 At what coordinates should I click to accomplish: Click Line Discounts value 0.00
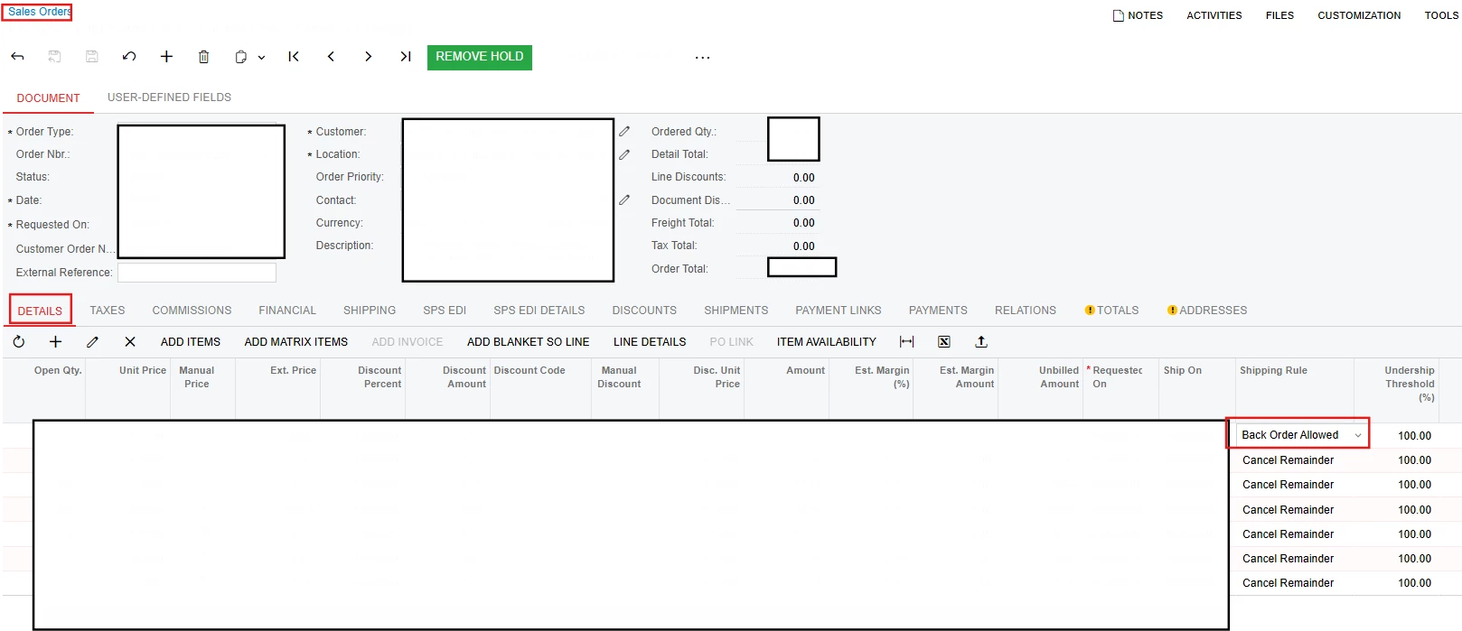click(804, 178)
